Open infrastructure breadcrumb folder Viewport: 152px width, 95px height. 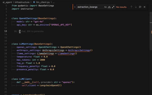pyautogui.click(x=22, y=2)
